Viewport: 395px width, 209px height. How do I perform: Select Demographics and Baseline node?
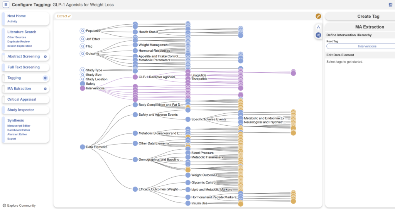pyautogui.click(x=135, y=160)
